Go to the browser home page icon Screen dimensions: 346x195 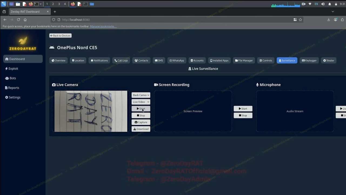[25, 20]
